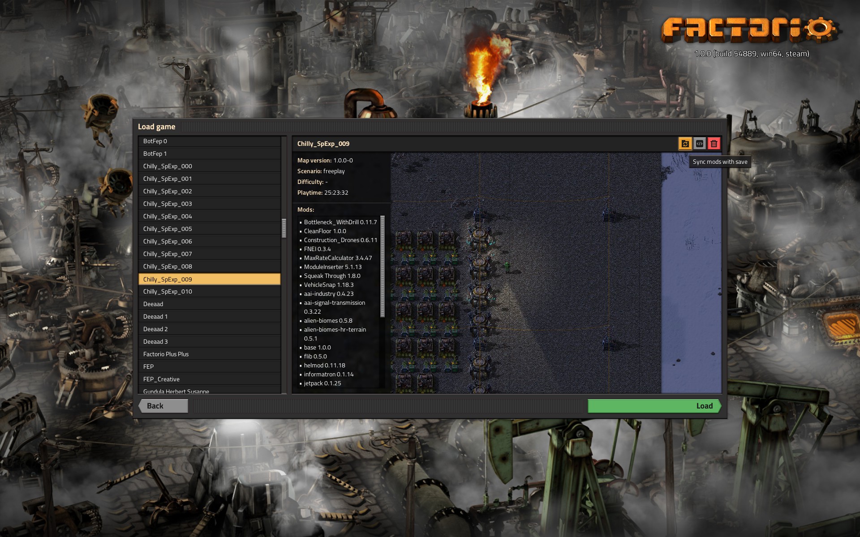Viewport: 860px width, 537px height.
Task: Click the base 1.0.0 mod entry
Action: pos(317,347)
